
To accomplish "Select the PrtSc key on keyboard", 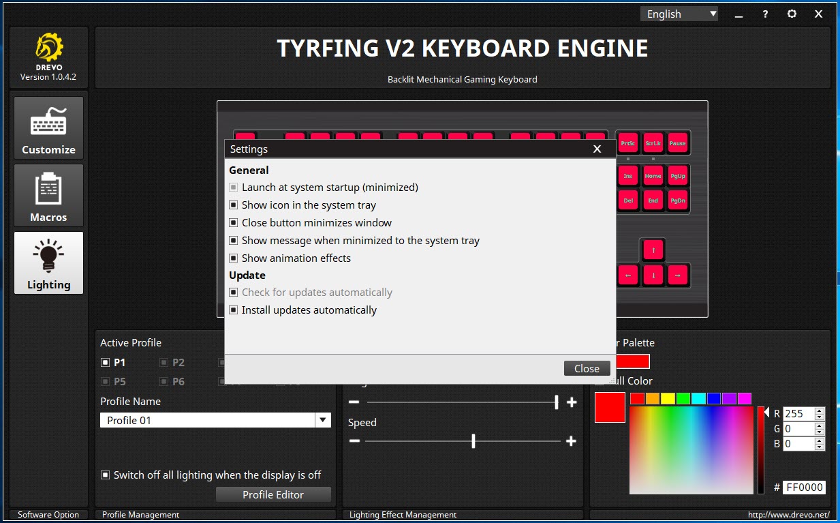I will tap(628, 143).
